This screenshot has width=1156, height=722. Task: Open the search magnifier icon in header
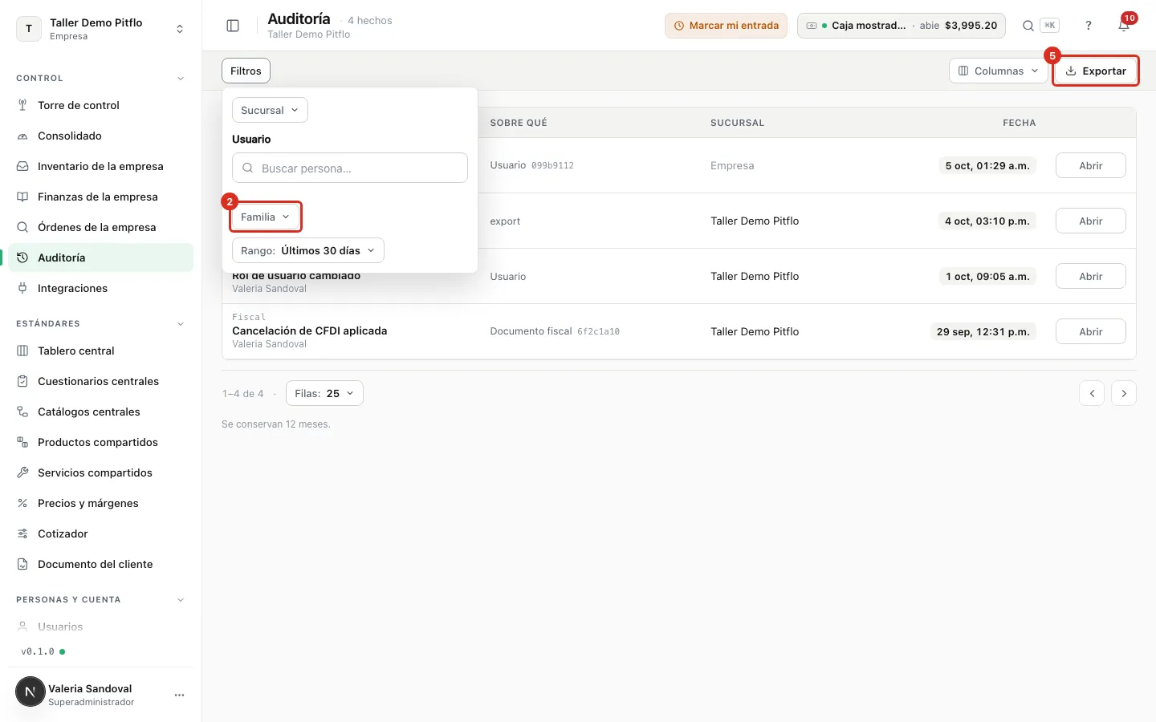pos(1028,26)
